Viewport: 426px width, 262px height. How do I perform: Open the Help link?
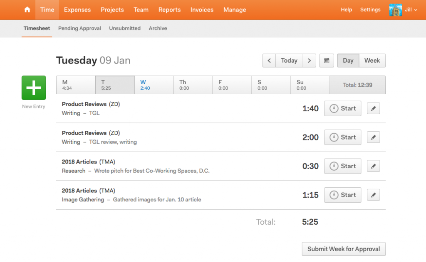347,10
